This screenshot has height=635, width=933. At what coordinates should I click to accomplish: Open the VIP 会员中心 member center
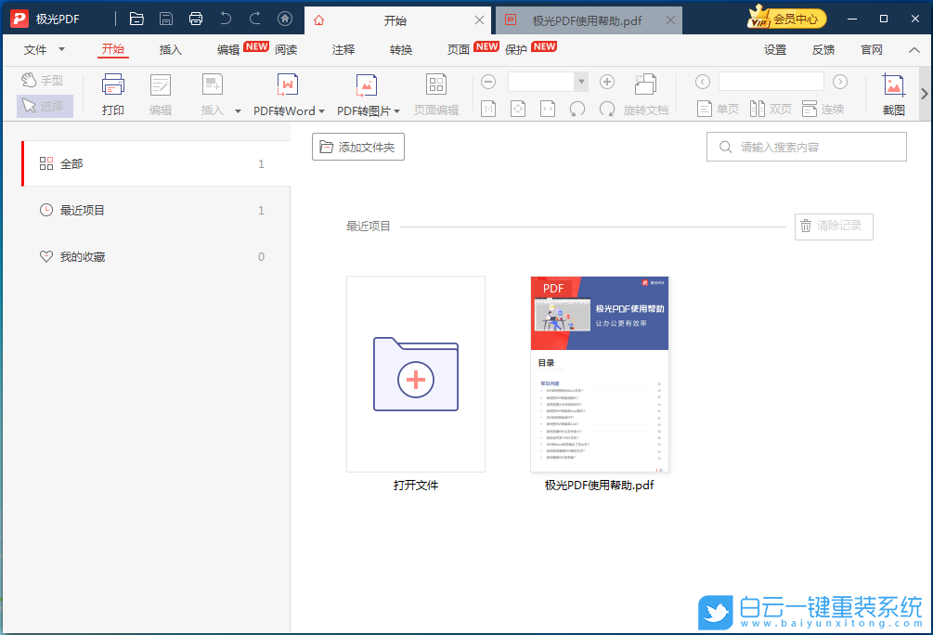(x=786, y=17)
